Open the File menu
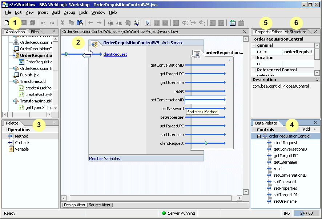The image size is (322, 219). click(x=8, y=12)
